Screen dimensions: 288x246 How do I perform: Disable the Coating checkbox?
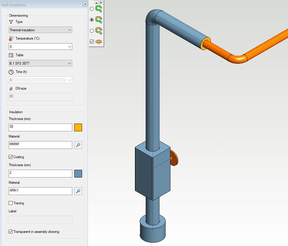click(x=11, y=157)
